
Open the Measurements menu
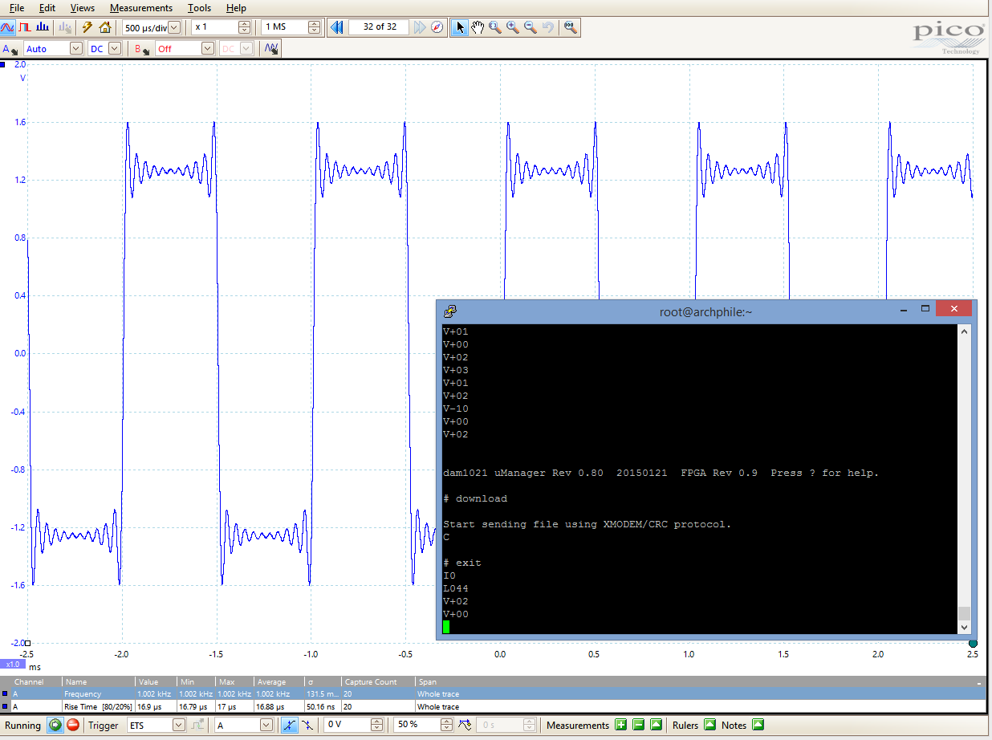pos(141,8)
